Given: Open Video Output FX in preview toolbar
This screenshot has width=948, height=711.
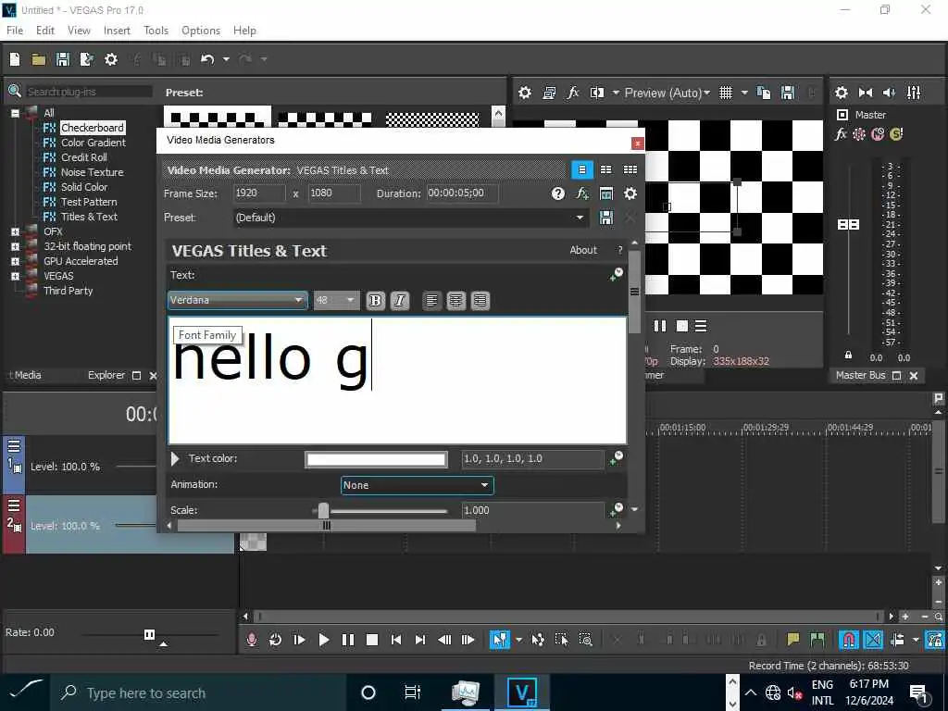Looking at the screenshot, I should pyautogui.click(x=572, y=94).
